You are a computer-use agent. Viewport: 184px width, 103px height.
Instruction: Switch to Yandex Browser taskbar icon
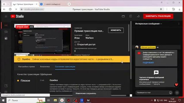[x=62, y=100]
